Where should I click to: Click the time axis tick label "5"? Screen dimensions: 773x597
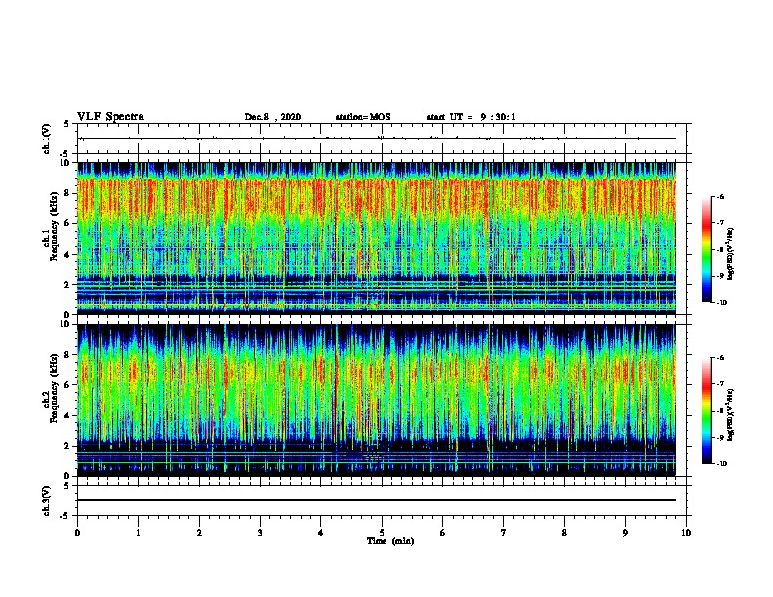pos(382,533)
